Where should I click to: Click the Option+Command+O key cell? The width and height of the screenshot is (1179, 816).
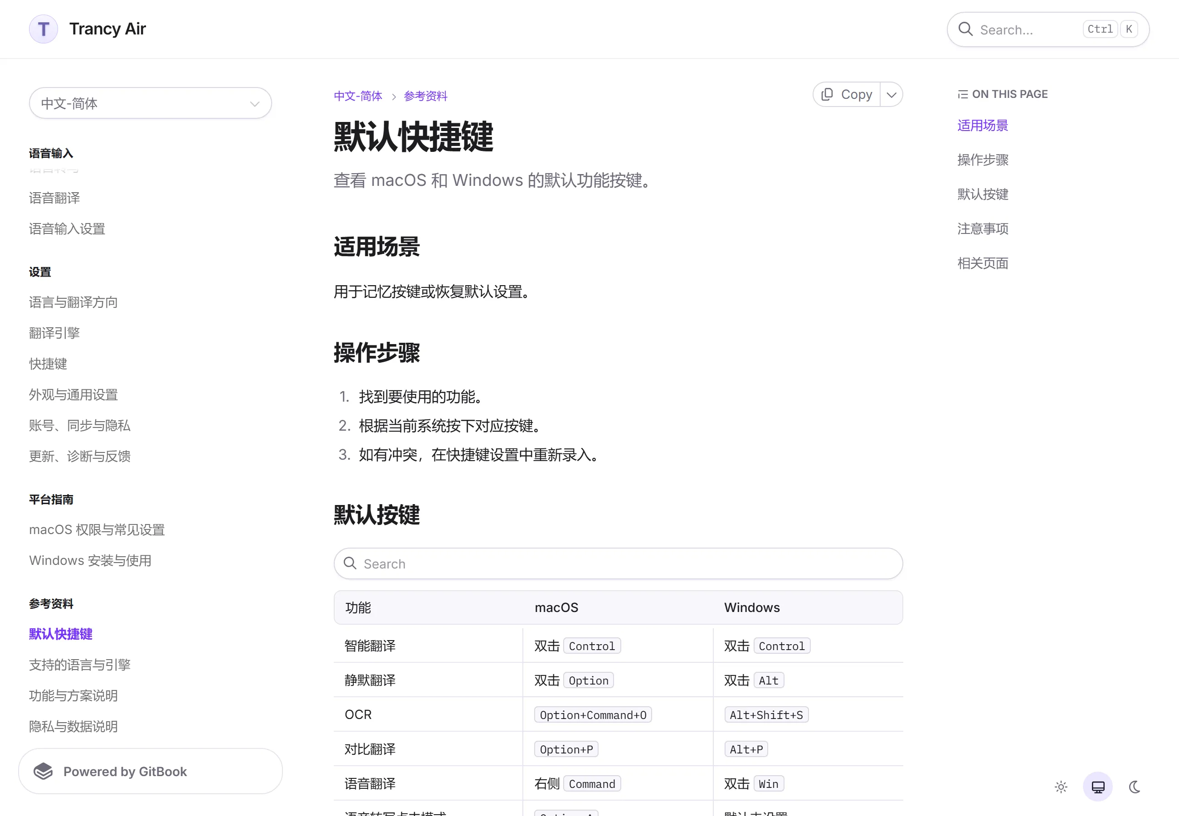[593, 715]
